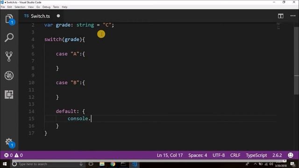Click the feedback smiley icon
Screen dimensions: 299x168
point(291,155)
